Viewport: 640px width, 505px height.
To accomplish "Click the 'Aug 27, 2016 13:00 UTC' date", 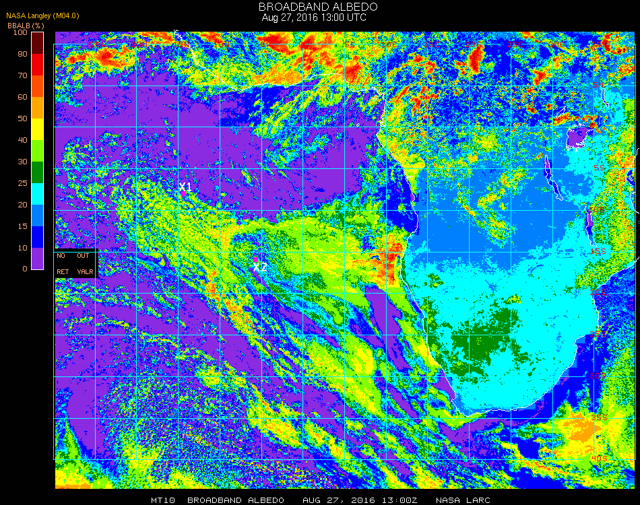I will pos(314,18).
